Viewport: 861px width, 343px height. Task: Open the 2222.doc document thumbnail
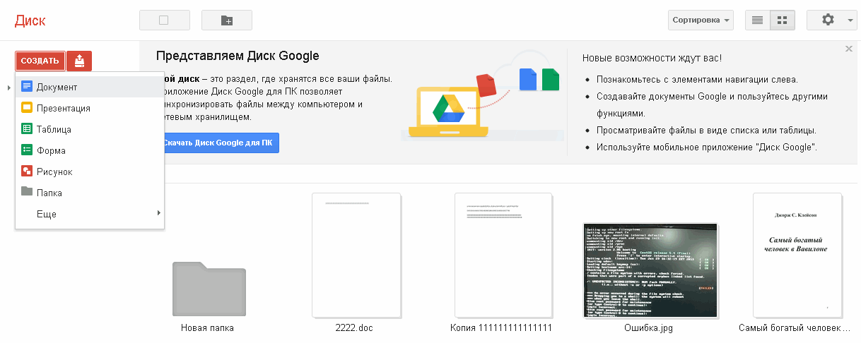[356, 255]
